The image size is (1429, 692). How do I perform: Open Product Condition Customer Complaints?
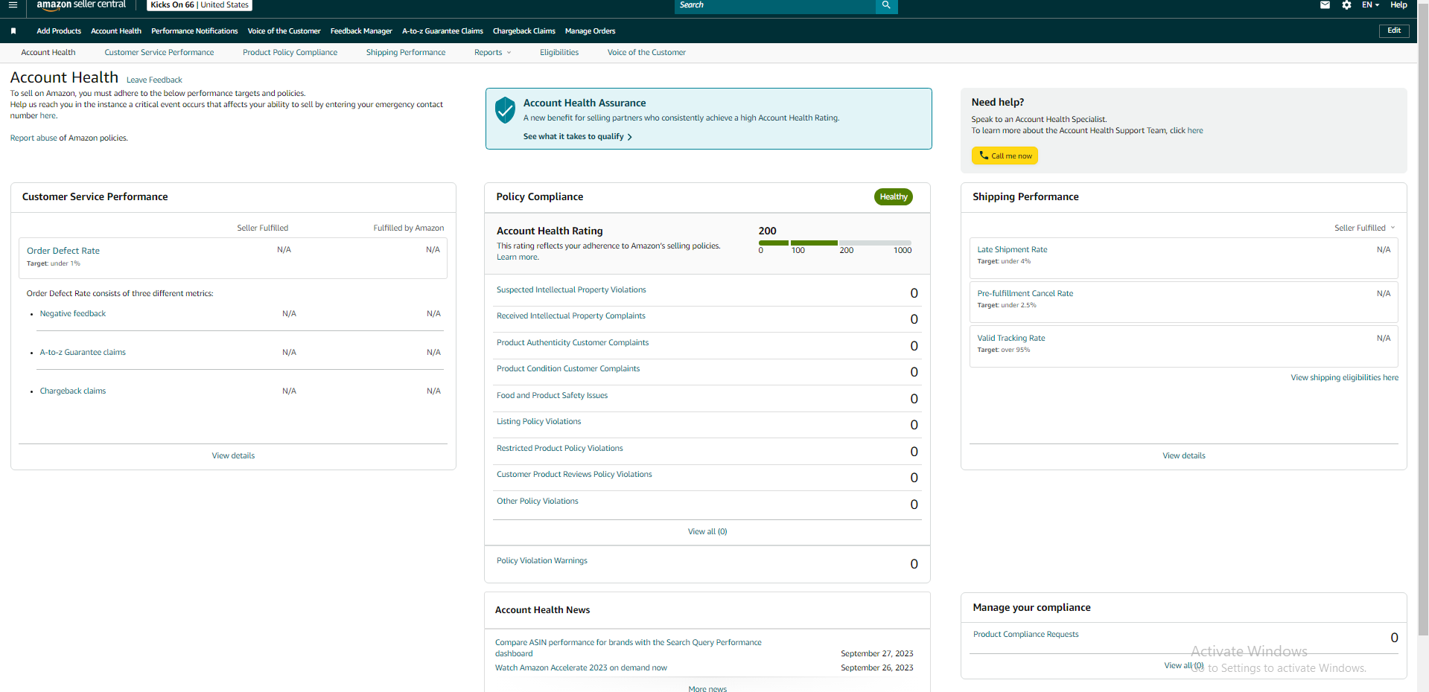(x=568, y=369)
